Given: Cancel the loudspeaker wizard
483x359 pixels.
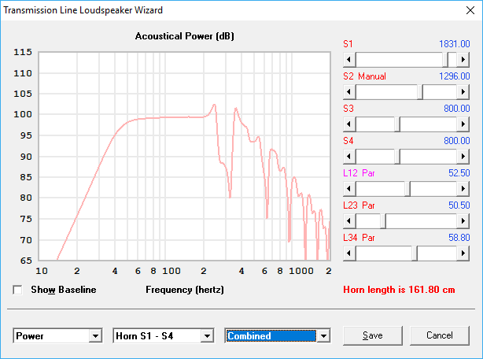Looking at the screenshot, I should click(x=440, y=335).
